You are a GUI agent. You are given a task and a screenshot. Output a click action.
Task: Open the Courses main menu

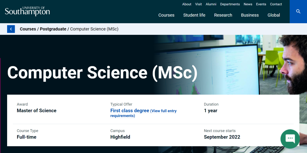pos(166,15)
